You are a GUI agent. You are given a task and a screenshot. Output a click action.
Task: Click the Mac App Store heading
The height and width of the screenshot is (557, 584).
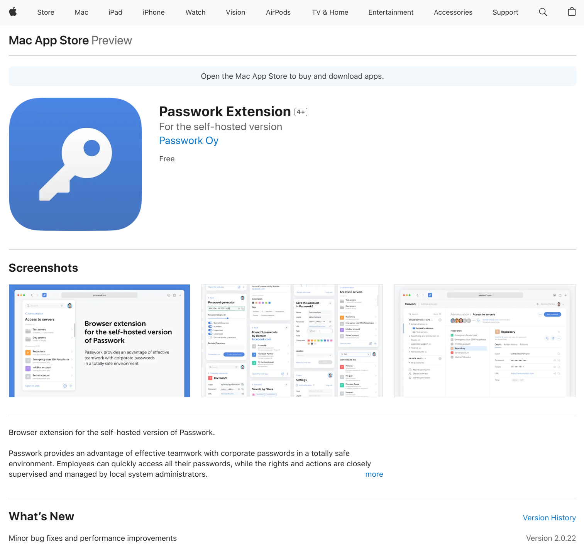pyautogui.click(x=49, y=41)
